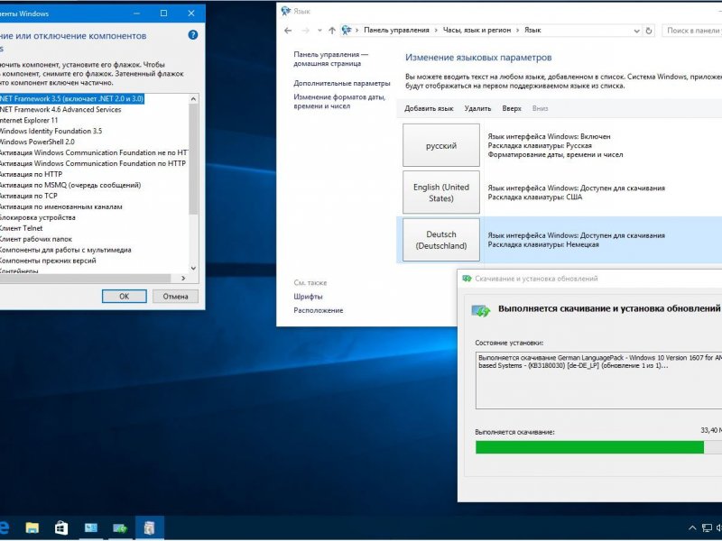
Task: Select .NET Framework 3.5 in the components list
Action: 72,98
